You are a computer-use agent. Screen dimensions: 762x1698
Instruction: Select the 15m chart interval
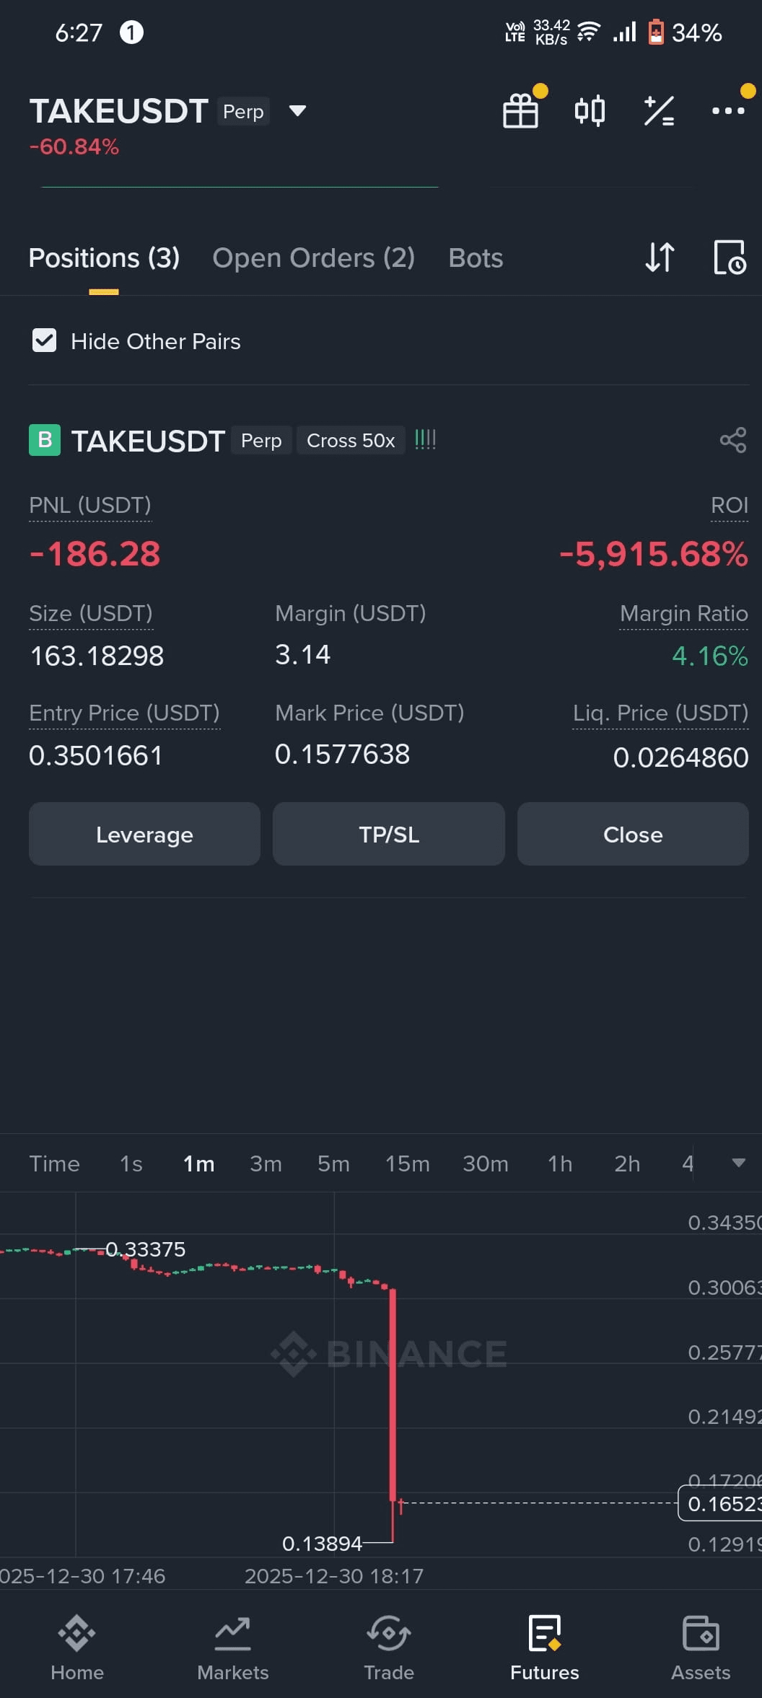tap(407, 1163)
